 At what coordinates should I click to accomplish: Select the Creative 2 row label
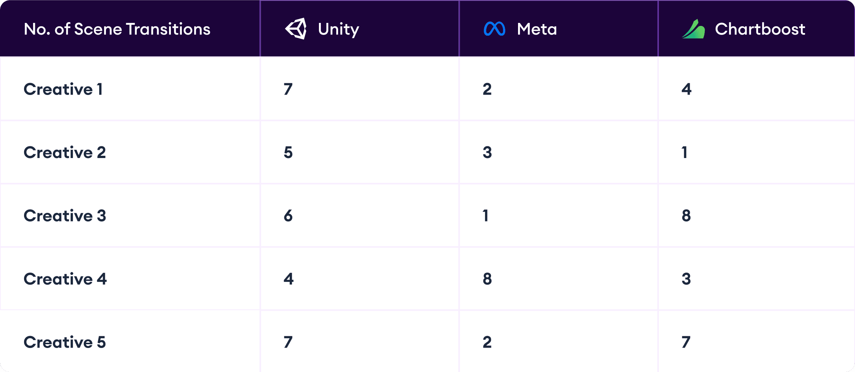[x=65, y=153]
